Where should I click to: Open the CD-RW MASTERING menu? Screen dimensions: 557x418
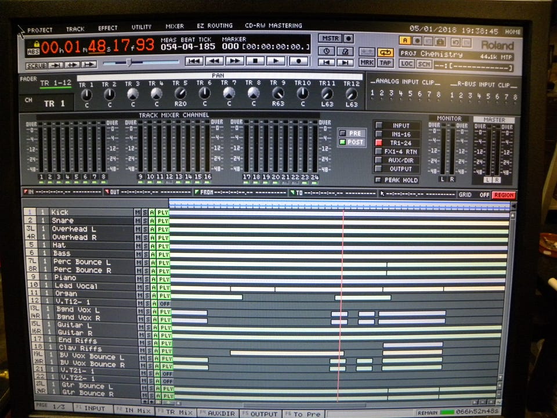(x=273, y=26)
